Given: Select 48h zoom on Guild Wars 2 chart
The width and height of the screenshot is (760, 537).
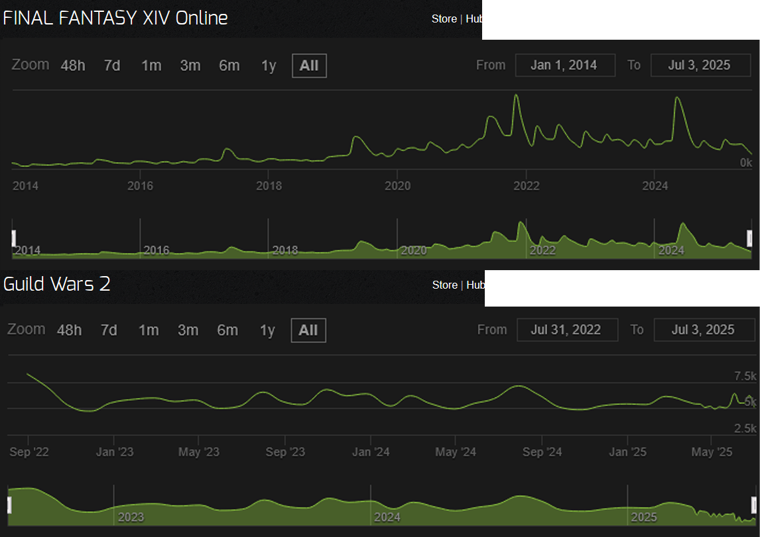Looking at the screenshot, I should pyautogui.click(x=70, y=330).
